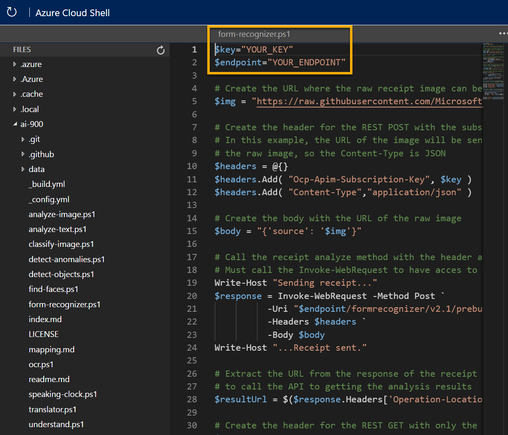Open index.md file
Viewport: 508px width, 435px height.
[x=45, y=319]
